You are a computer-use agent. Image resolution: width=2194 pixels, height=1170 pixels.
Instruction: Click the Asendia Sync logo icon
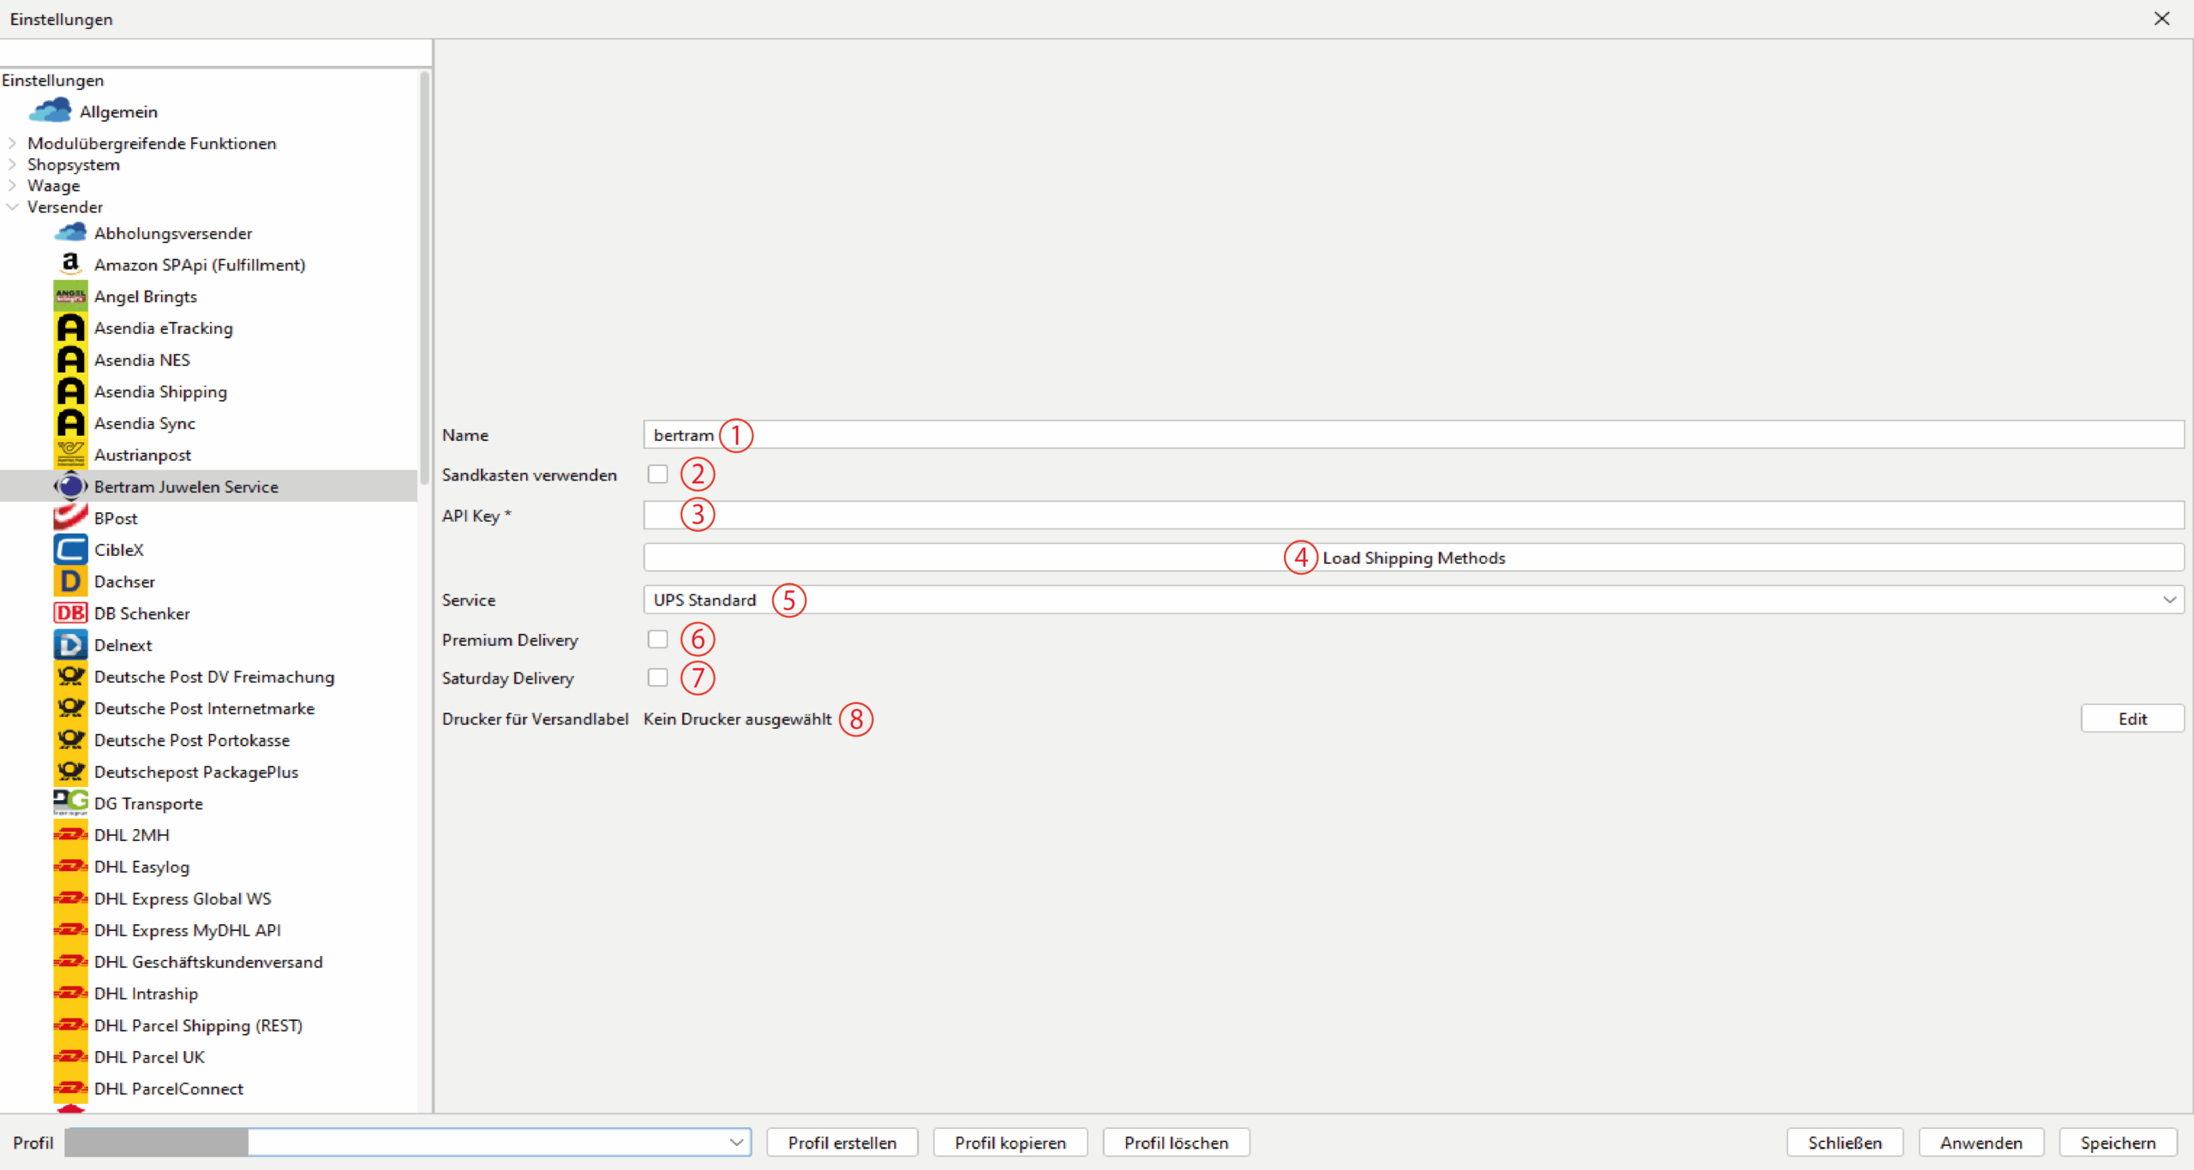point(70,423)
